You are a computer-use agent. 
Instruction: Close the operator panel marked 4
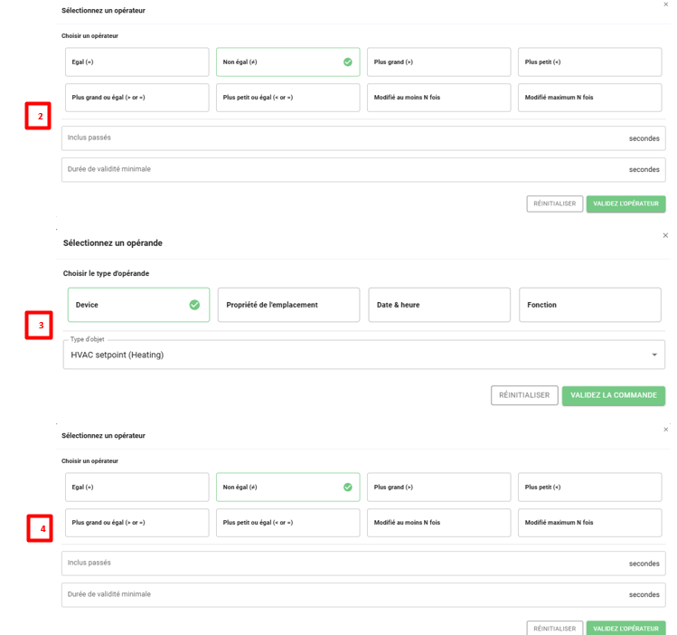(x=666, y=430)
